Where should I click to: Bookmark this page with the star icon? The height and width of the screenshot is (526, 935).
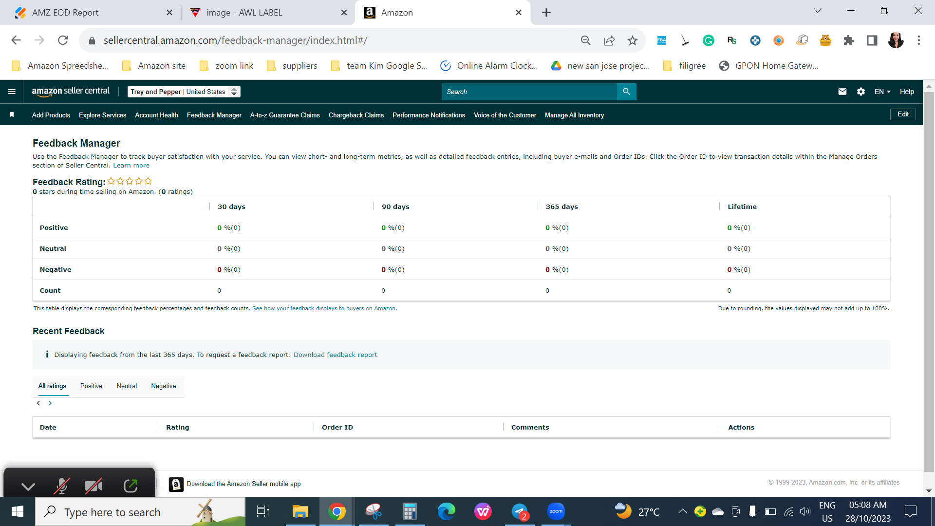pyautogui.click(x=633, y=40)
